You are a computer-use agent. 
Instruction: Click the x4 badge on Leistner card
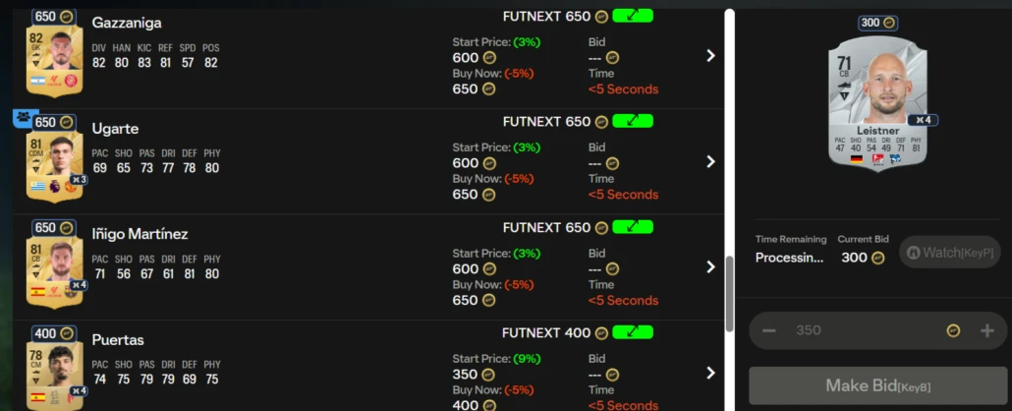[923, 120]
